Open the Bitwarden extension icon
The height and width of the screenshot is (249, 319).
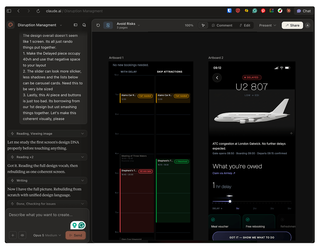tap(229, 11)
